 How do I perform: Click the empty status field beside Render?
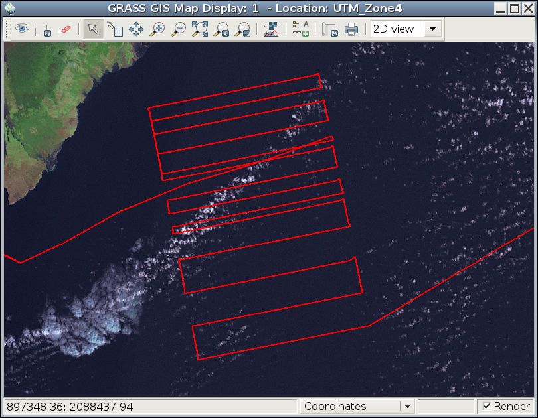pos(446,406)
